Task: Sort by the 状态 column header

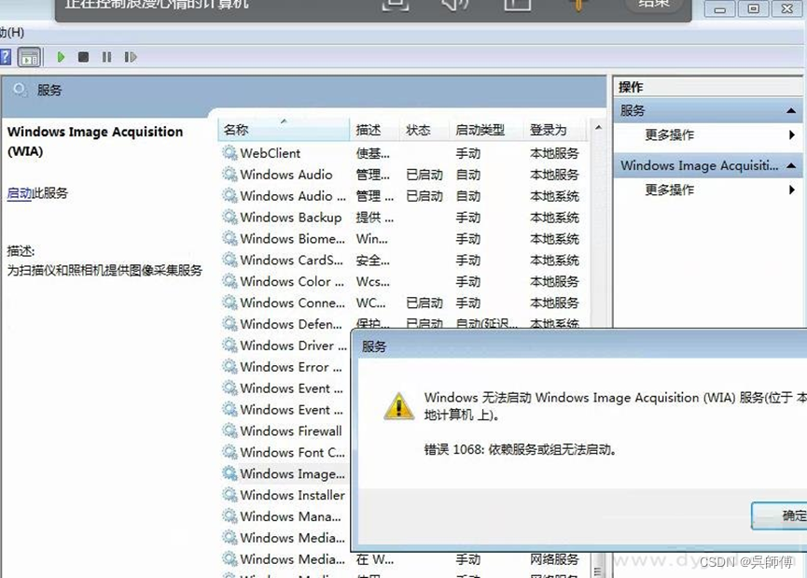Action: click(424, 129)
